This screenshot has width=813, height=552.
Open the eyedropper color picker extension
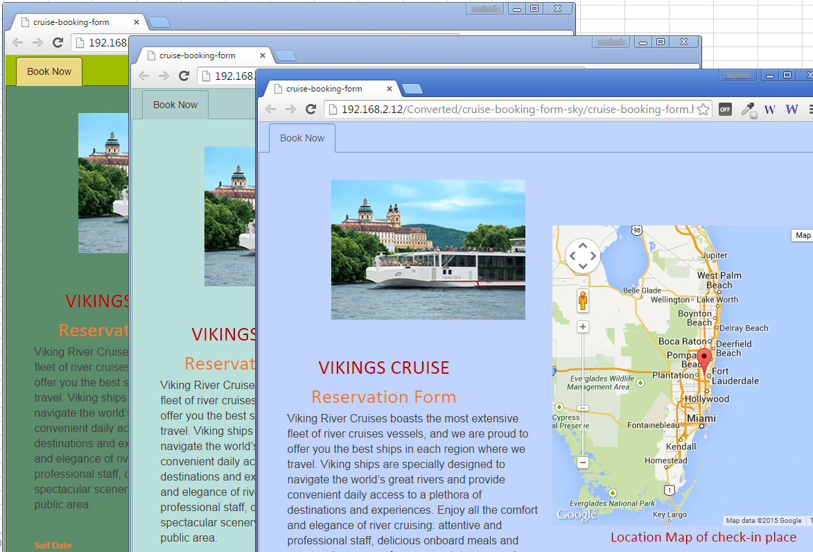(x=748, y=109)
